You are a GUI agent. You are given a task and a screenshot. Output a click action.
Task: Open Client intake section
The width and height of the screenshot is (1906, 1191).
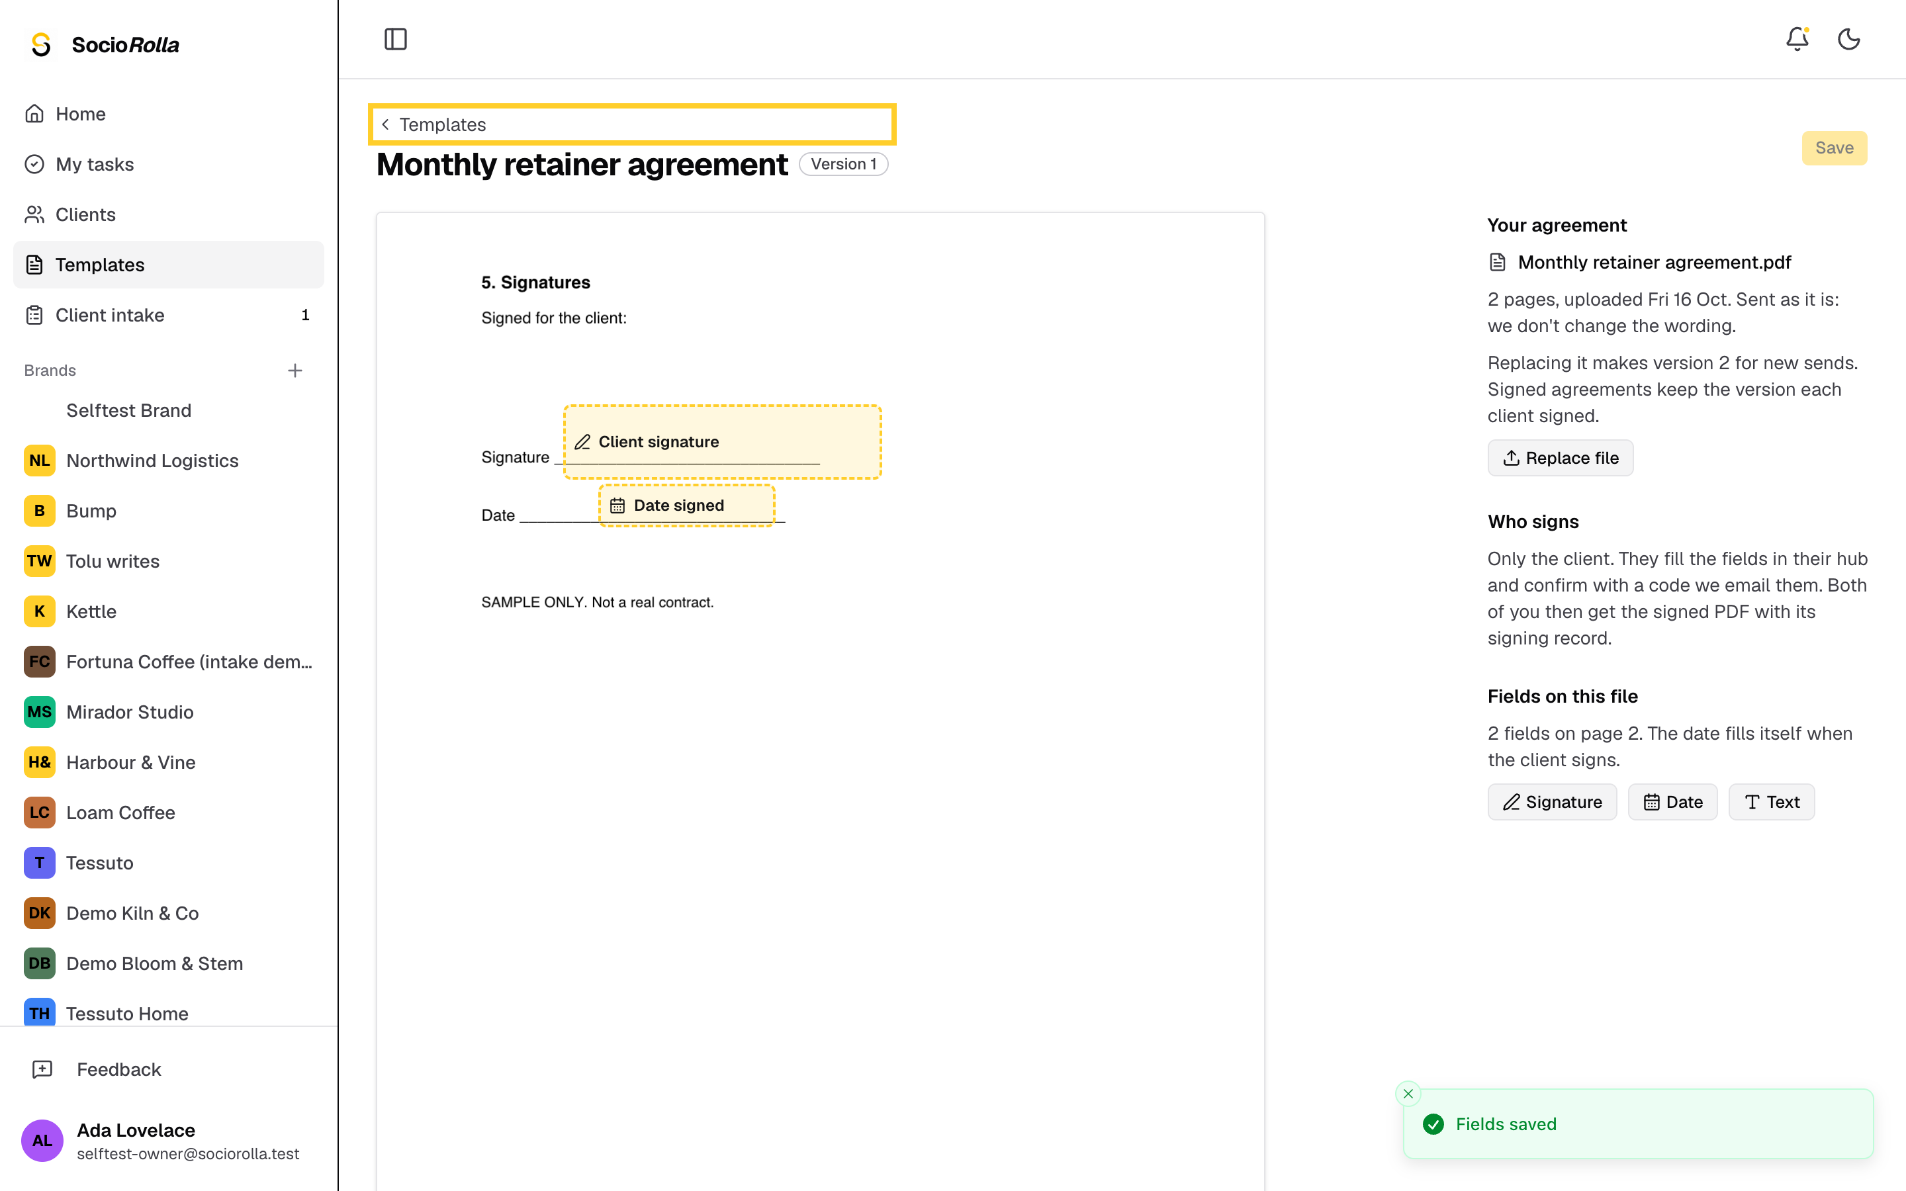169,315
